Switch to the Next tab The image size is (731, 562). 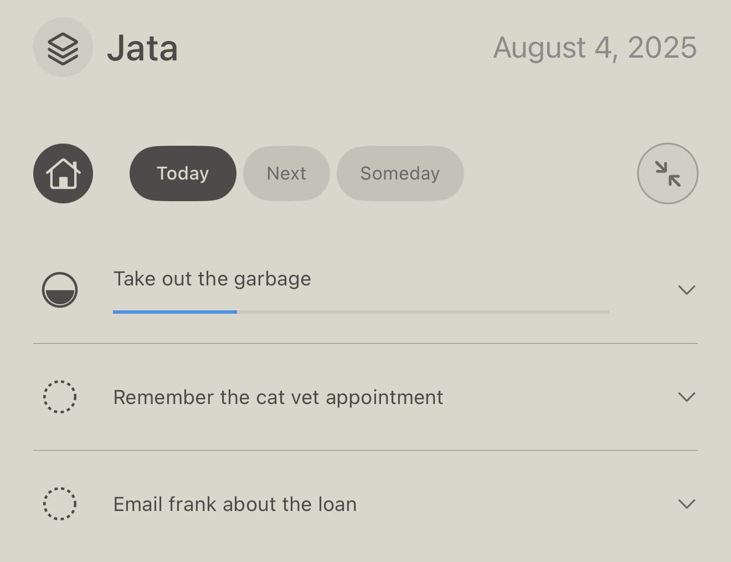[x=286, y=173]
